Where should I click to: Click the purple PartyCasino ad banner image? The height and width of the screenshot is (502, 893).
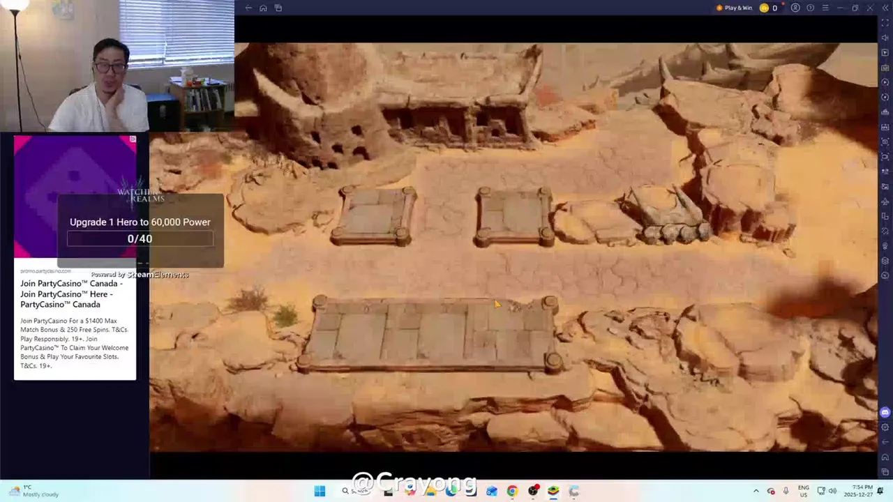pyautogui.click(x=75, y=197)
